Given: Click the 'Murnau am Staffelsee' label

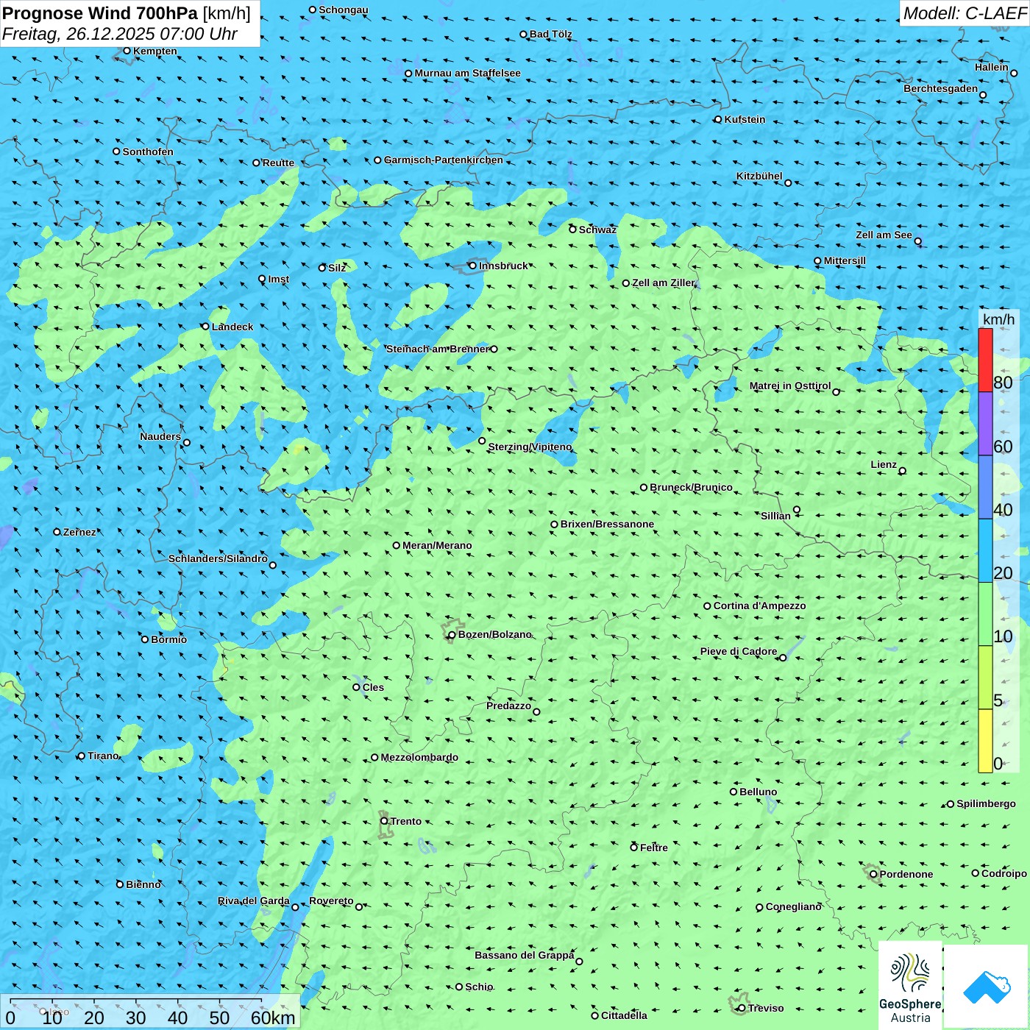Looking at the screenshot, I should pyautogui.click(x=468, y=74).
